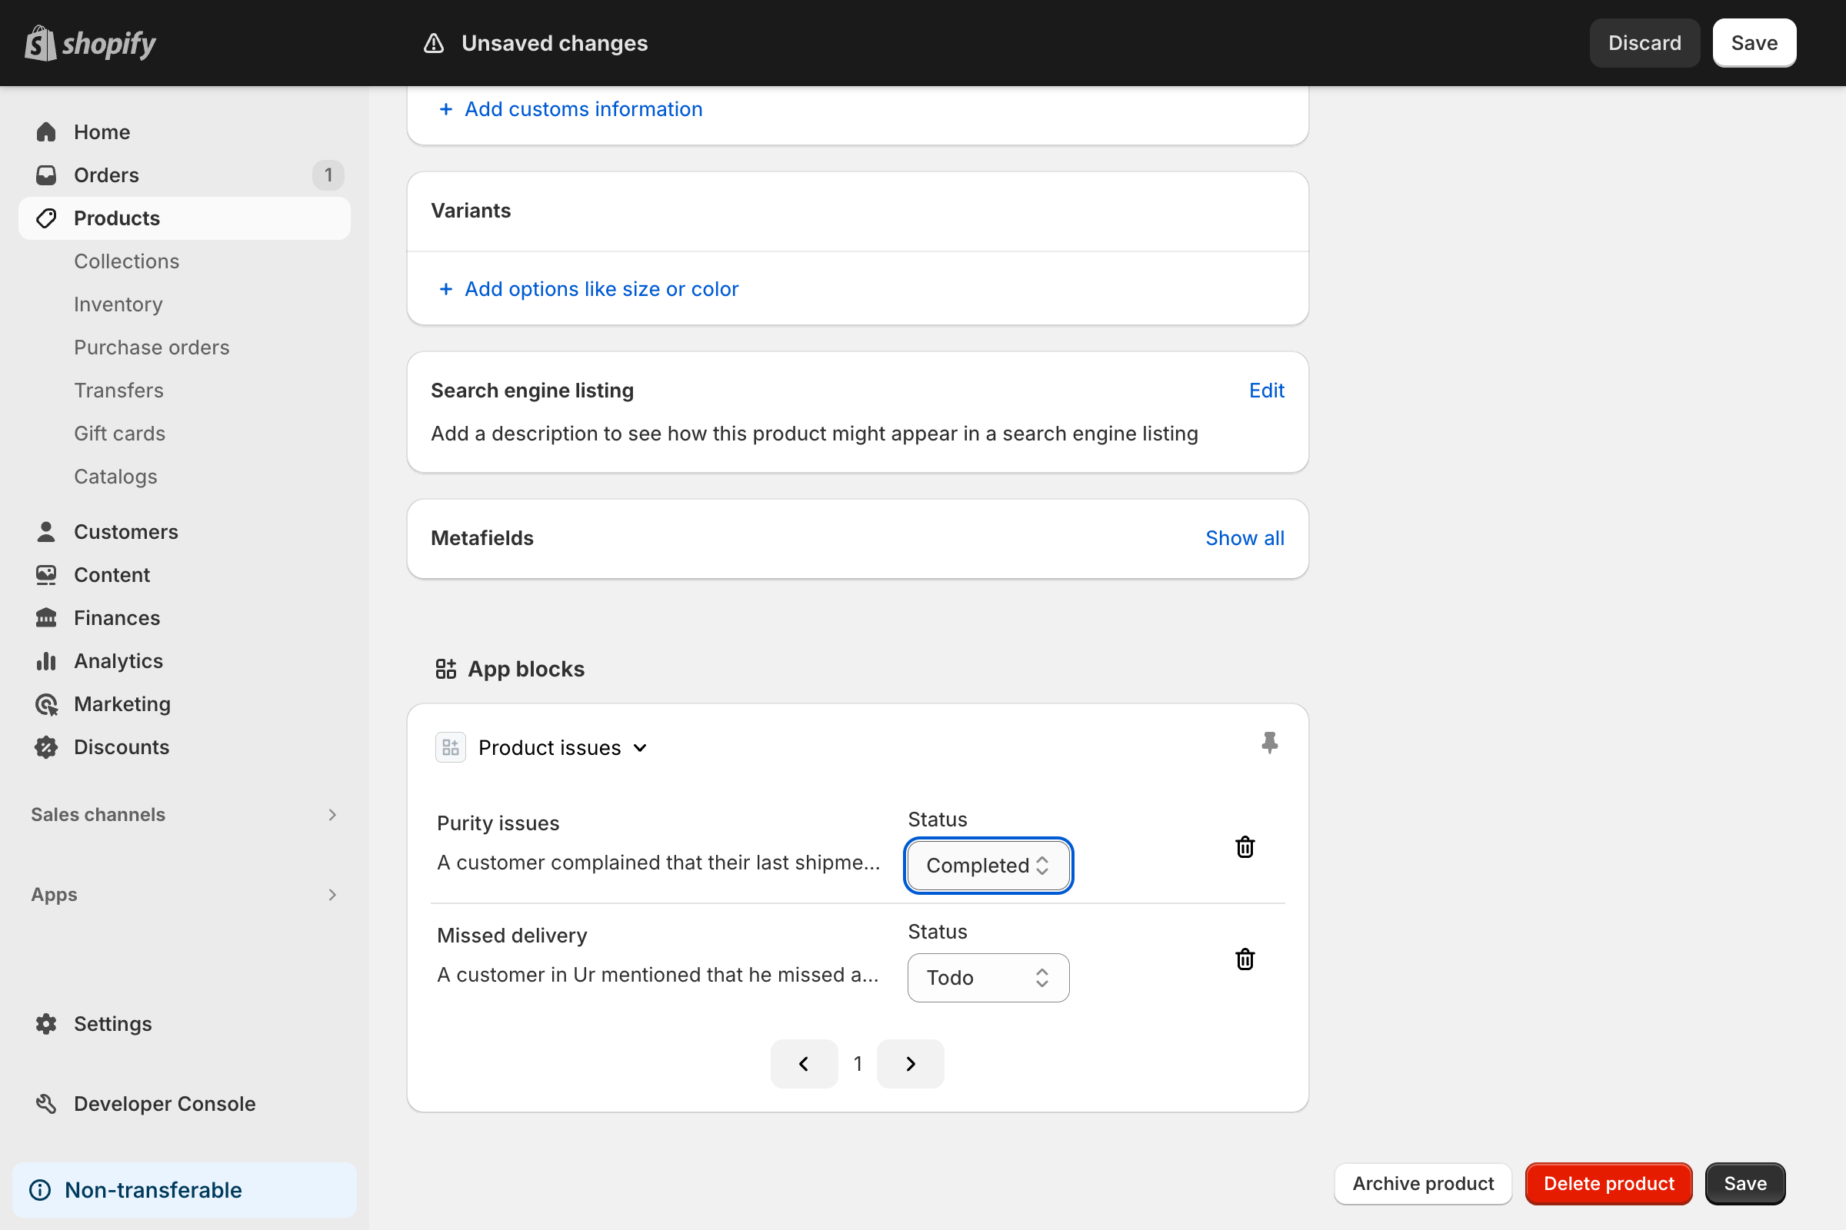Viewport: 1846px width, 1230px height.
Task: Click the Discounts badge icon
Action: [x=46, y=747]
